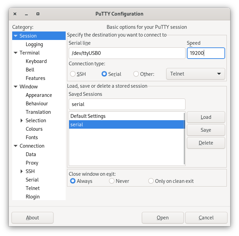Screen dimensions: 239x236
Task: Open the Data settings category
Action: coord(31,154)
